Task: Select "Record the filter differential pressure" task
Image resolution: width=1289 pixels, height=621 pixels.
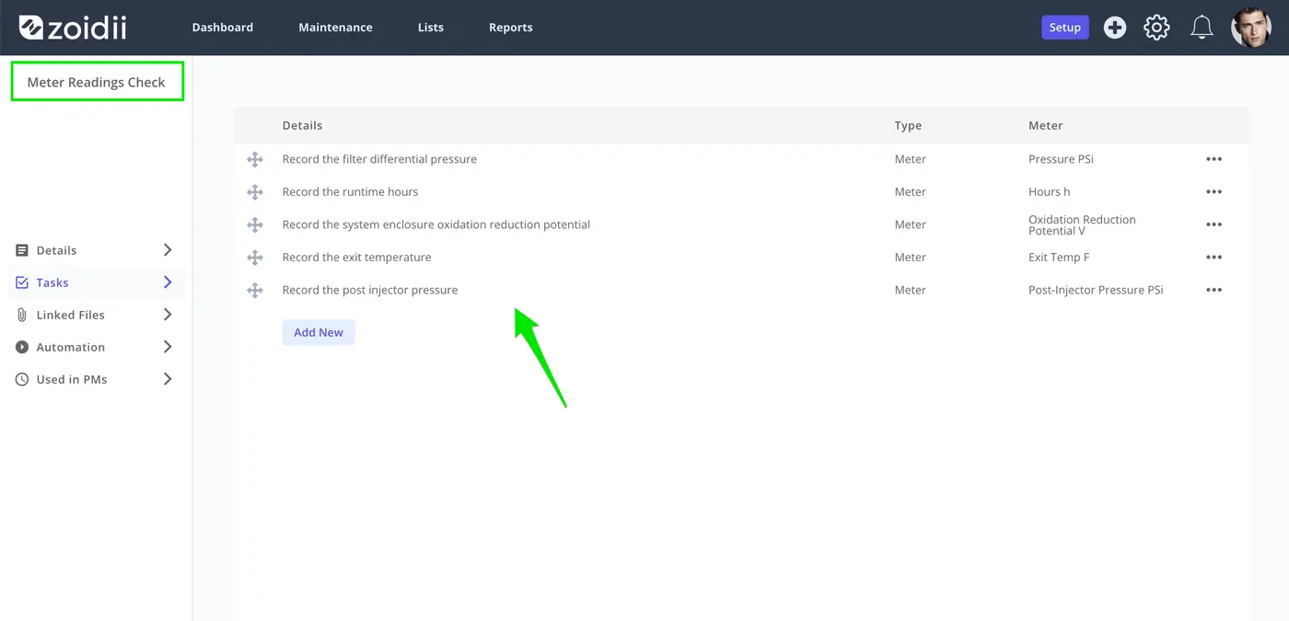Action: point(379,159)
